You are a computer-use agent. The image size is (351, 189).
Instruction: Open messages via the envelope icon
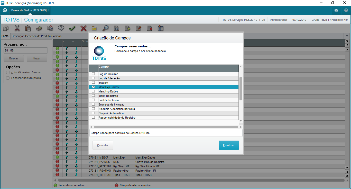click(336, 10)
